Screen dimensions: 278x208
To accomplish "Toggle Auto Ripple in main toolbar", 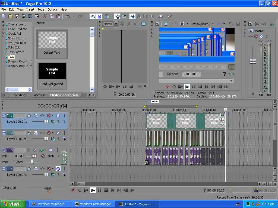I will point(106,17).
